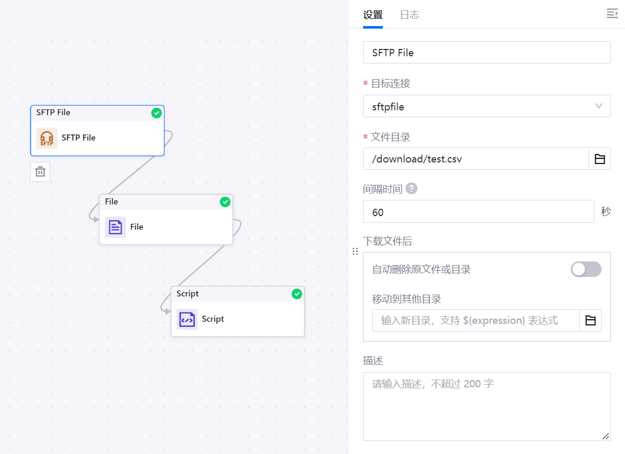The width and height of the screenshot is (625, 454).
Task: Enable 自动删除原文件或目录 switch
Action: point(586,269)
